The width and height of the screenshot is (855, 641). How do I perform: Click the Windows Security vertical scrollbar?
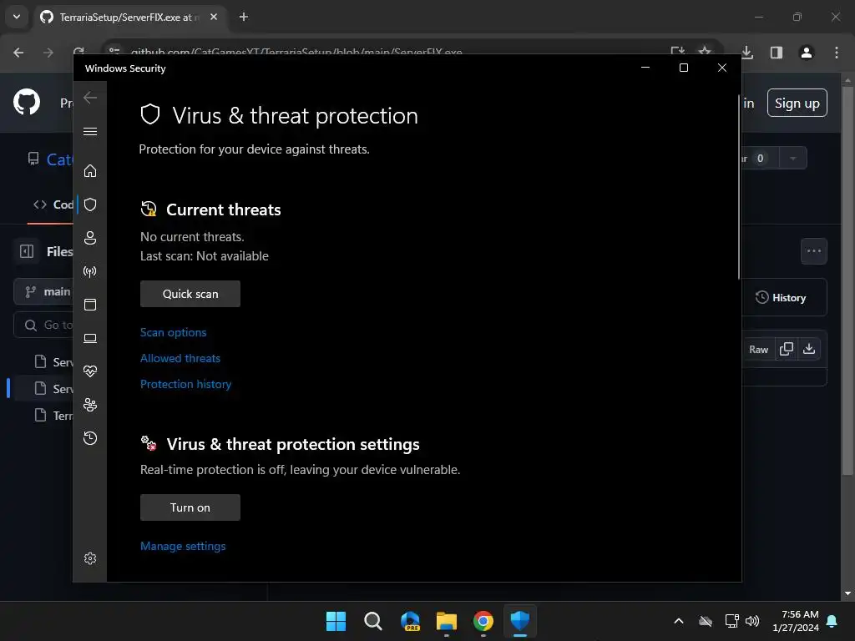point(739,187)
